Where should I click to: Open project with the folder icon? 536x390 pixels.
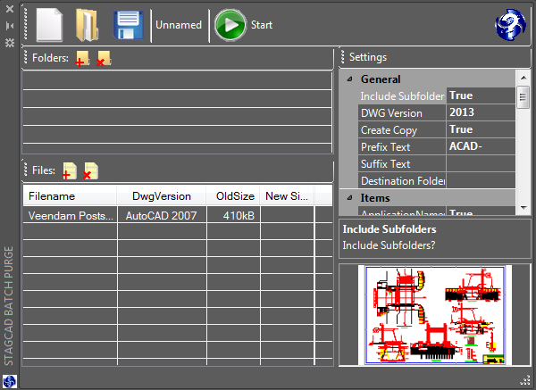coord(88,24)
